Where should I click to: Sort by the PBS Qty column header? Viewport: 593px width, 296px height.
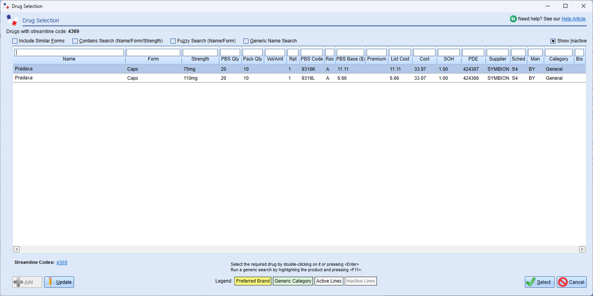[230, 59]
